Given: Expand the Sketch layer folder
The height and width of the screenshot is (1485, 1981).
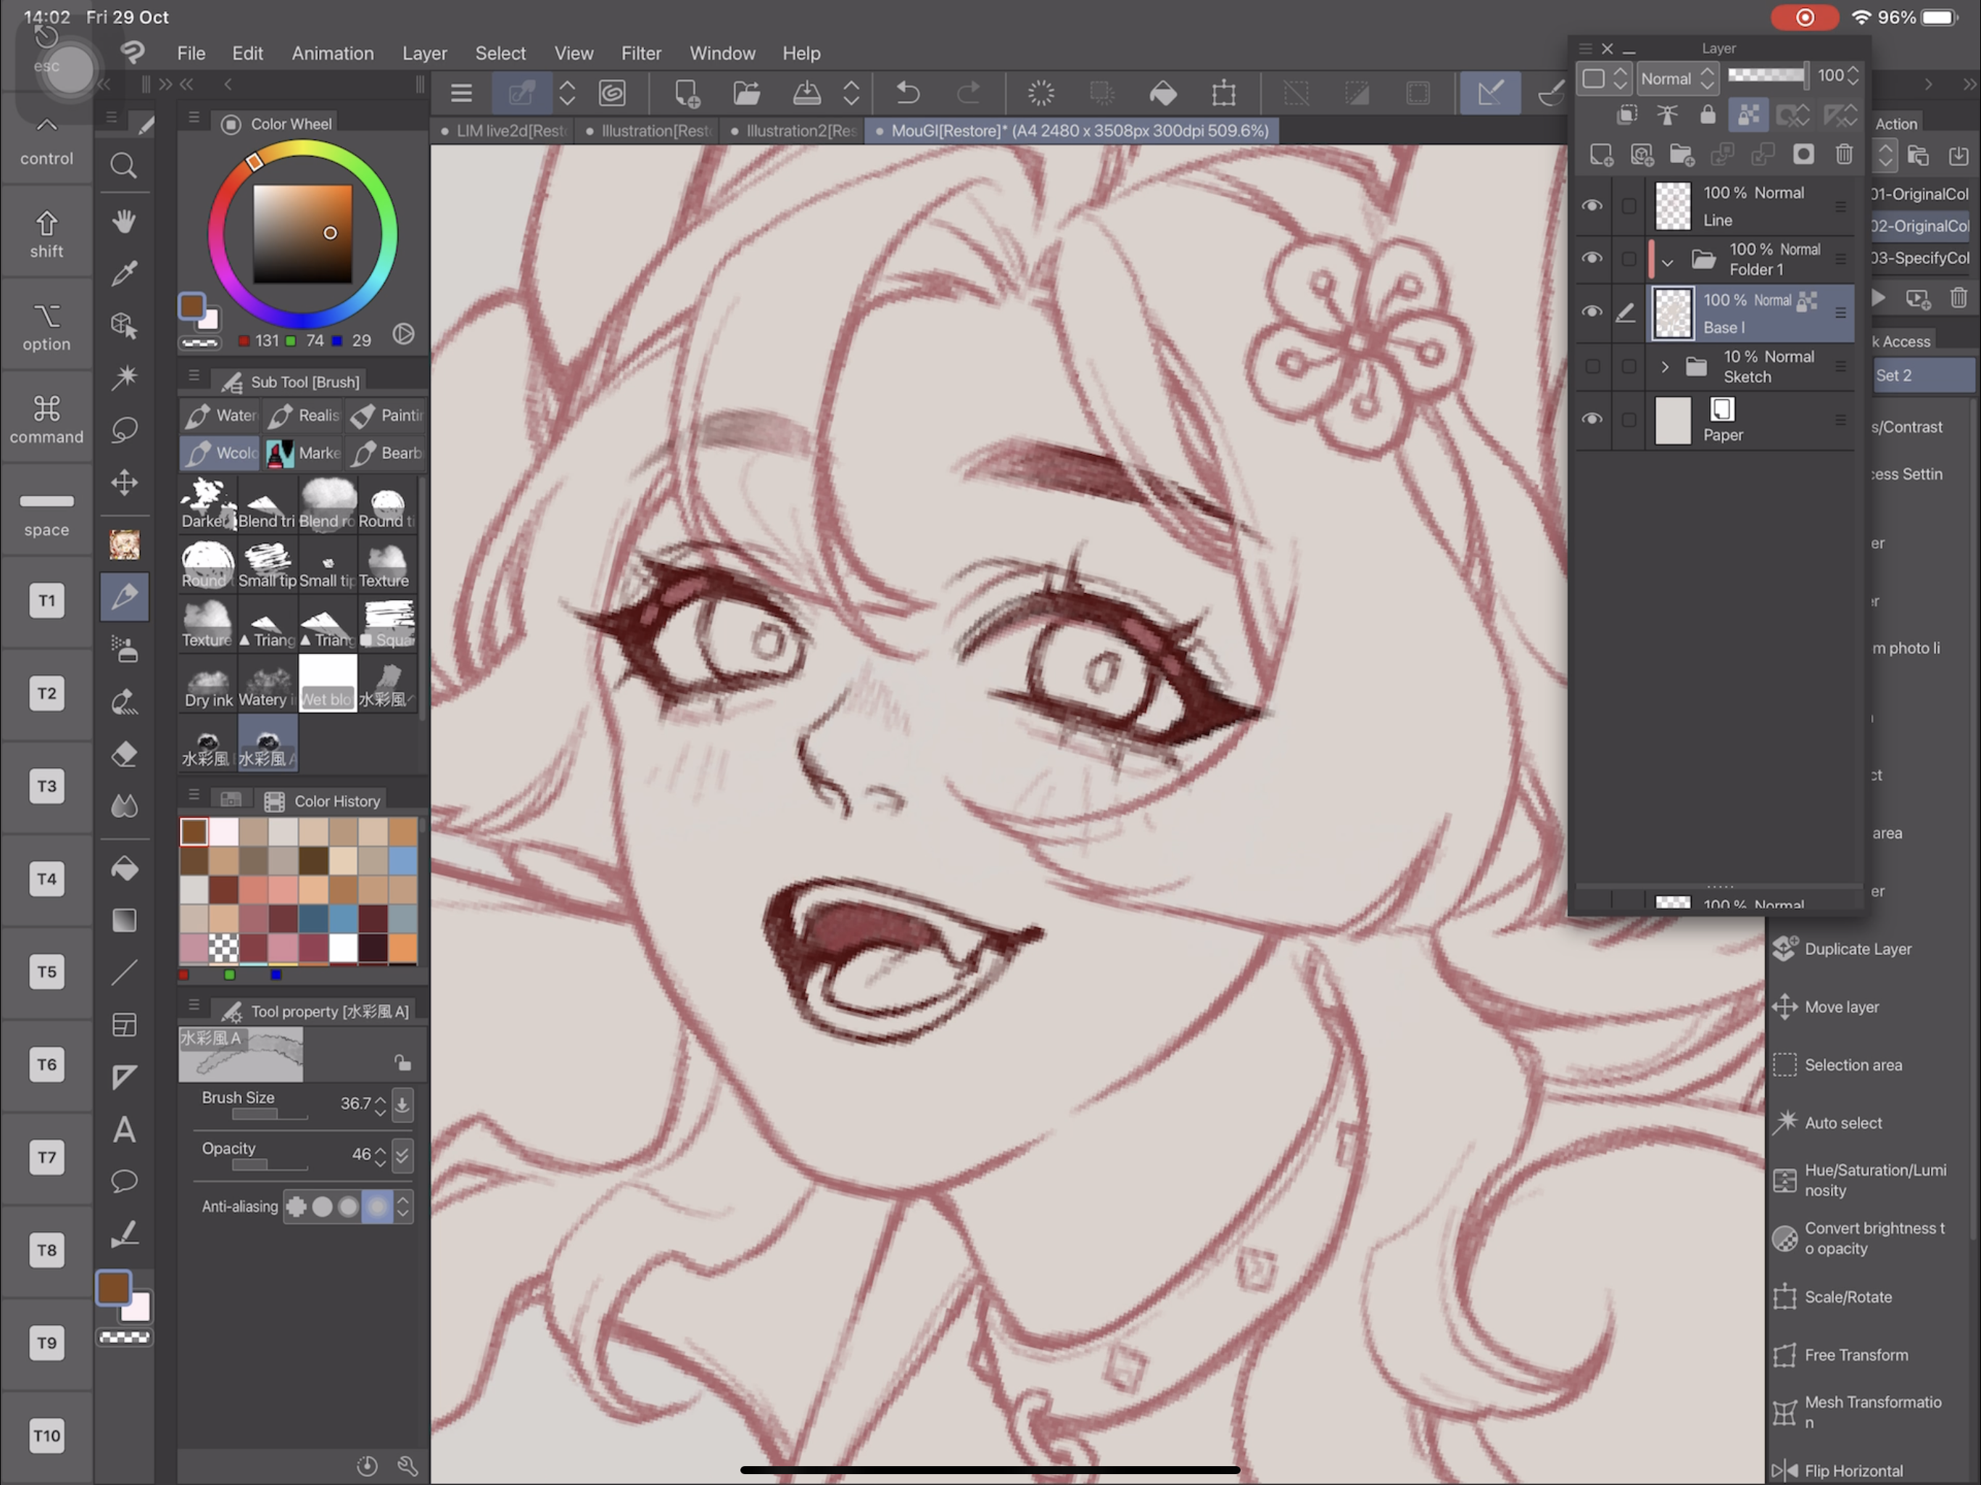Looking at the screenshot, I should click(1664, 366).
